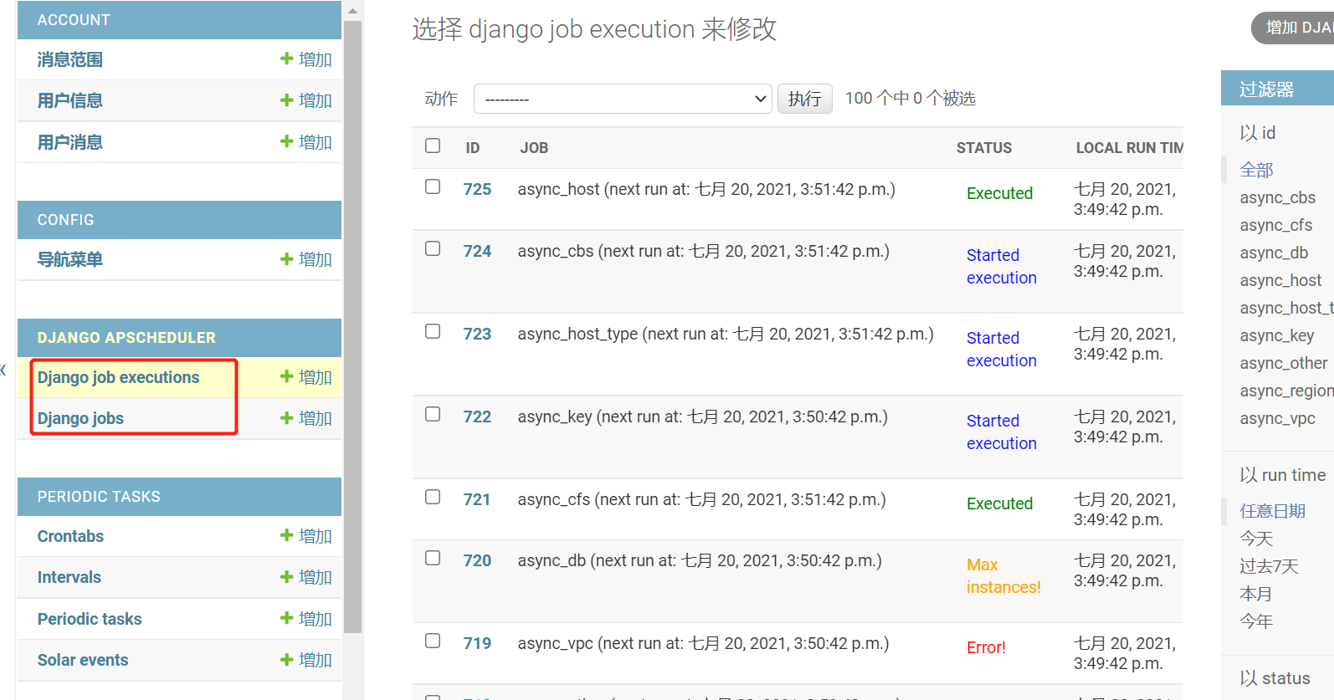Image resolution: width=1334 pixels, height=700 pixels.
Task: Open 消息范围 in sidebar
Action: 70,59
